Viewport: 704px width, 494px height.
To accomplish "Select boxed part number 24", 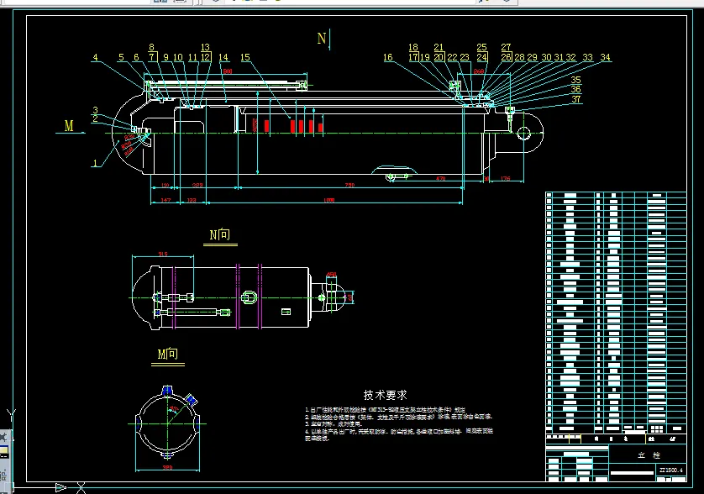I will point(482,57).
